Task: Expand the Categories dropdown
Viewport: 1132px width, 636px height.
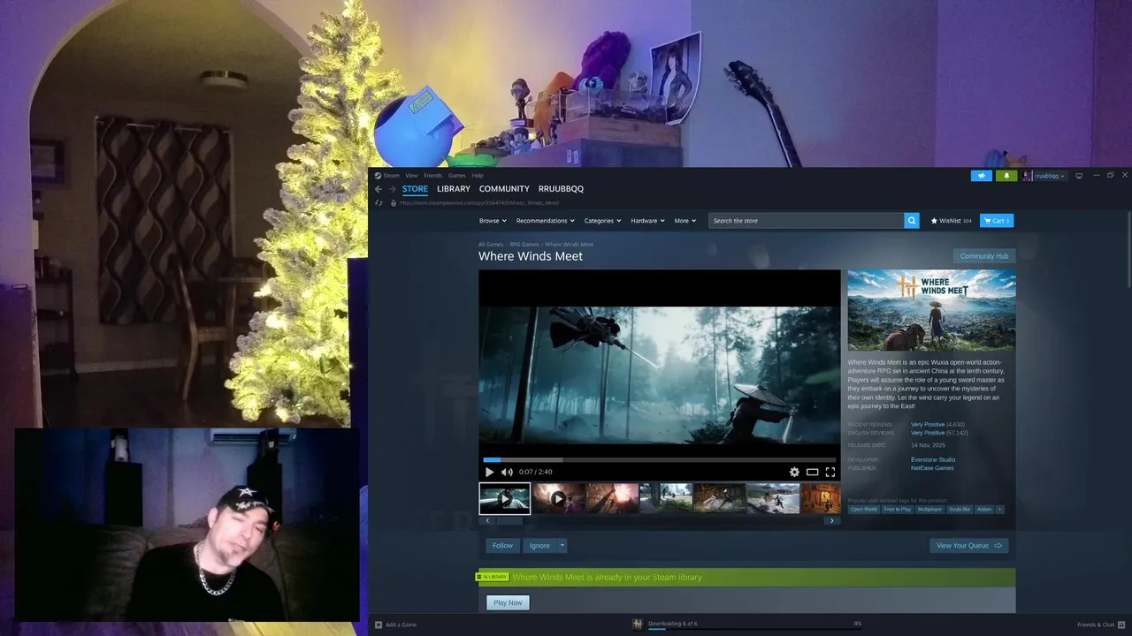Action: tap(602, 221)
